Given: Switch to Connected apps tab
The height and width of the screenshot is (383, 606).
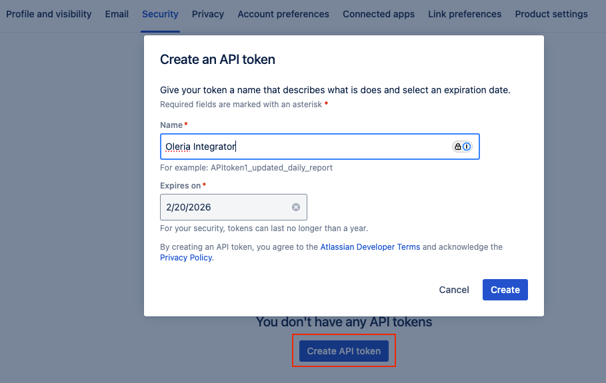Looking at the screenshot, I should click(379, 14).
